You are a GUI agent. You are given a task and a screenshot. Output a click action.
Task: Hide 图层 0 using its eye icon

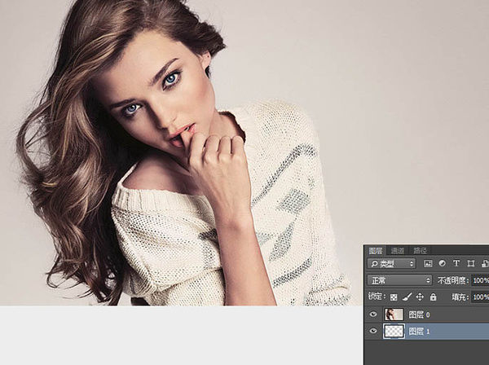(x=373, y=314)
